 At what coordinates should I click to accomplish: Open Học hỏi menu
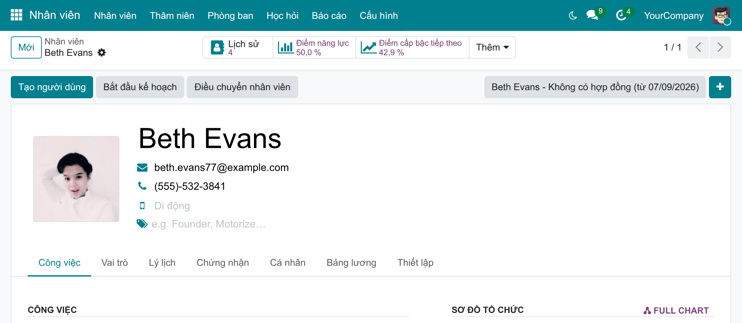click(x=283, y=15)
